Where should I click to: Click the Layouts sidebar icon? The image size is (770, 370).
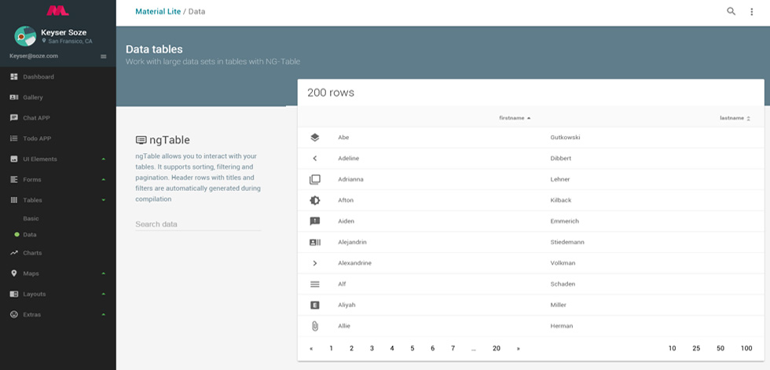coord(14,294)
